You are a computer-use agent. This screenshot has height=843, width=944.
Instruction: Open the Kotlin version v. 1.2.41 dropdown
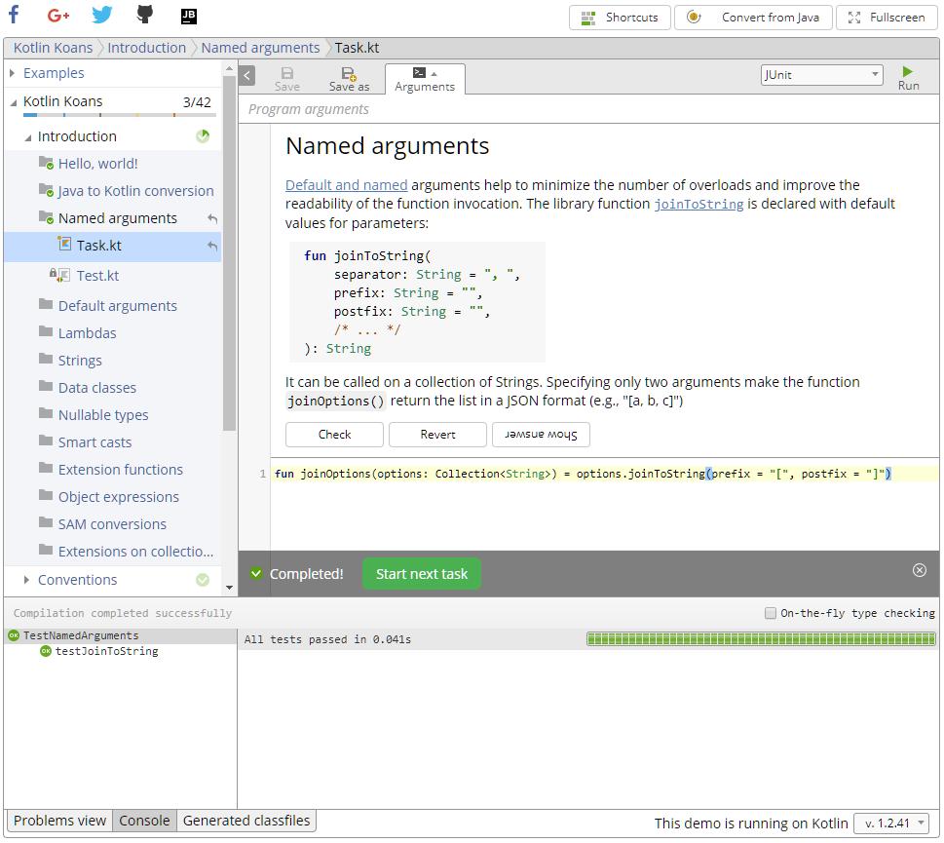(x=891, y=824)
